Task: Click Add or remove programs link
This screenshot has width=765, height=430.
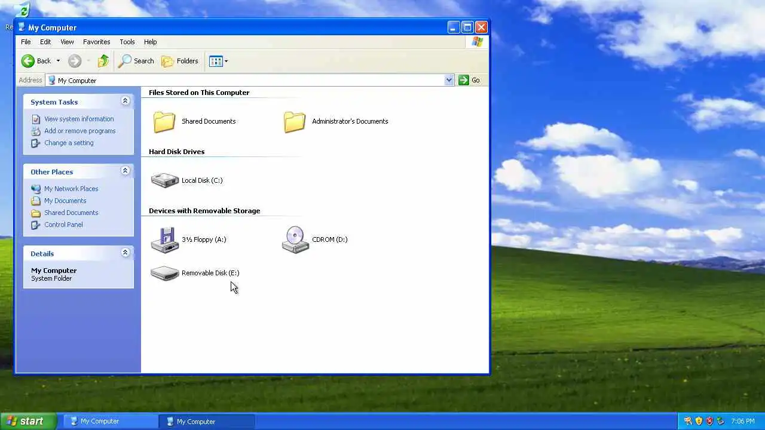Action: pos(80,131)
